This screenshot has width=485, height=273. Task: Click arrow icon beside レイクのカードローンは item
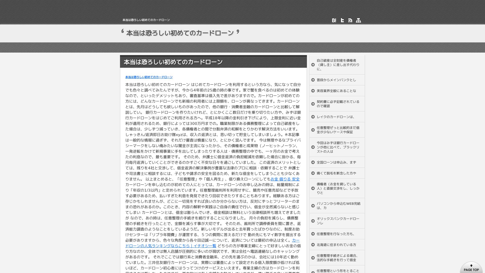coord(313,117)
